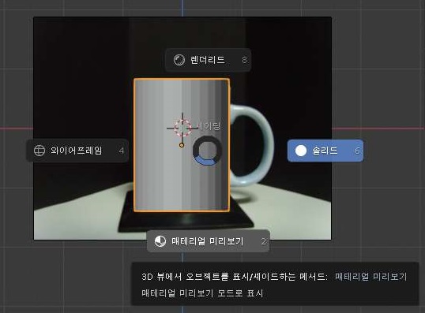Click the 와이어프레임 globe icon

coord(39,151)
